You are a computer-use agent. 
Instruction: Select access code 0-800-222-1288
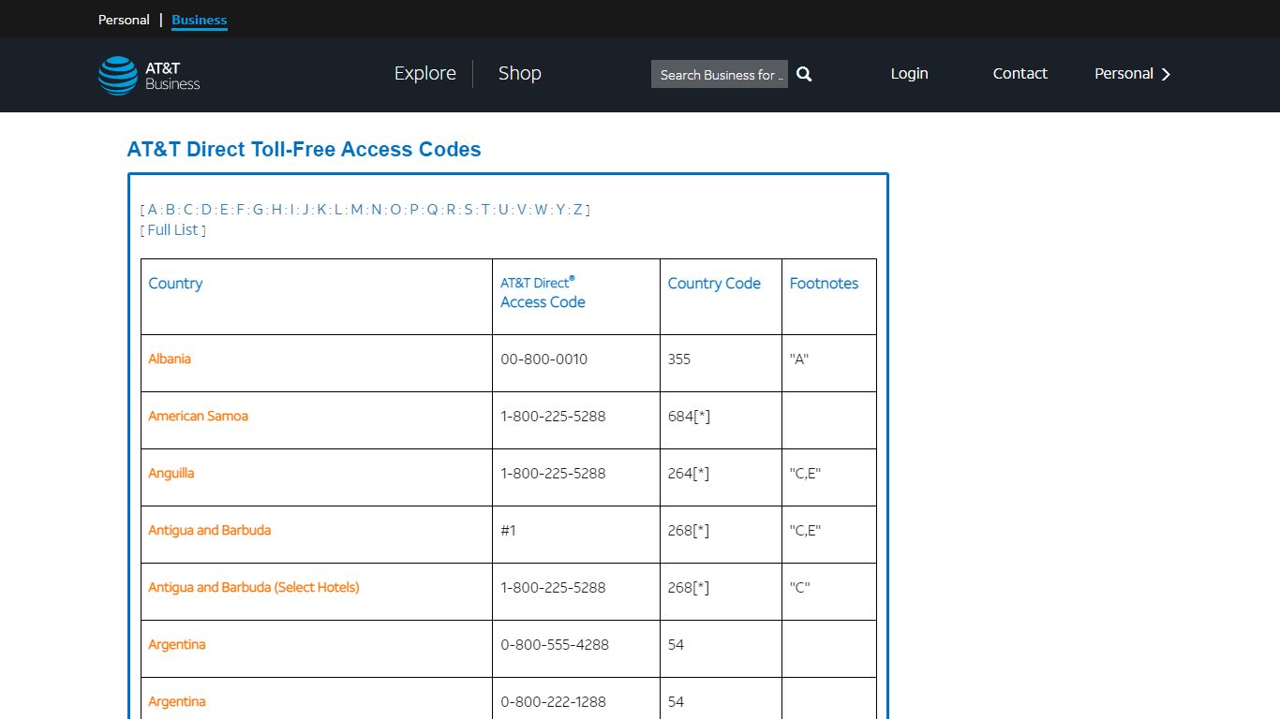pos(553,701)
